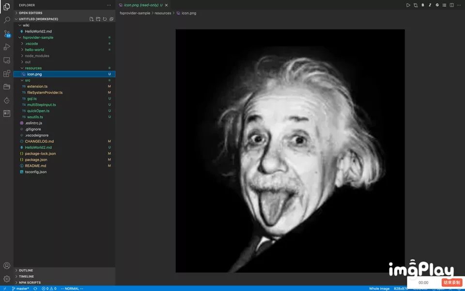This screenshot has height=291, width=465.
Task: Collapse all folders in explorer
Action: point(111,19)
